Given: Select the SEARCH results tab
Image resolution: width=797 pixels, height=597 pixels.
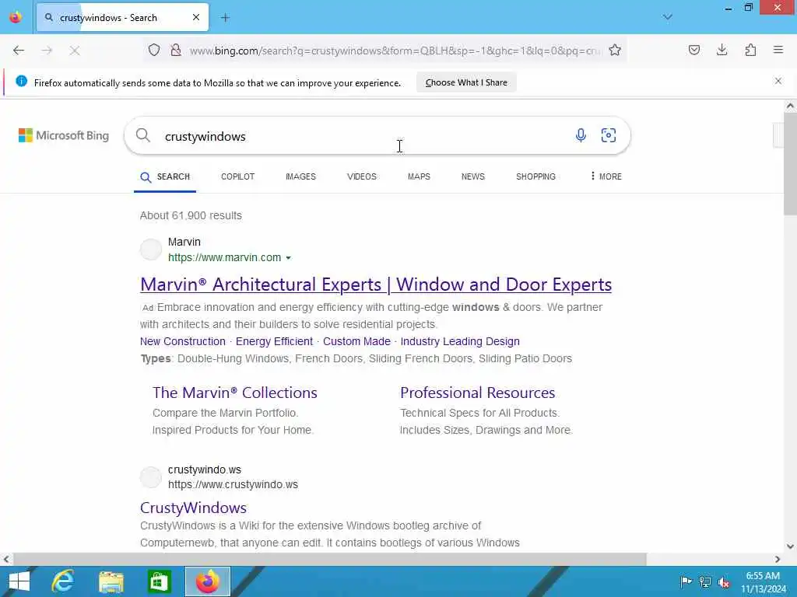Looking at the screenshot, I should 165,176.
